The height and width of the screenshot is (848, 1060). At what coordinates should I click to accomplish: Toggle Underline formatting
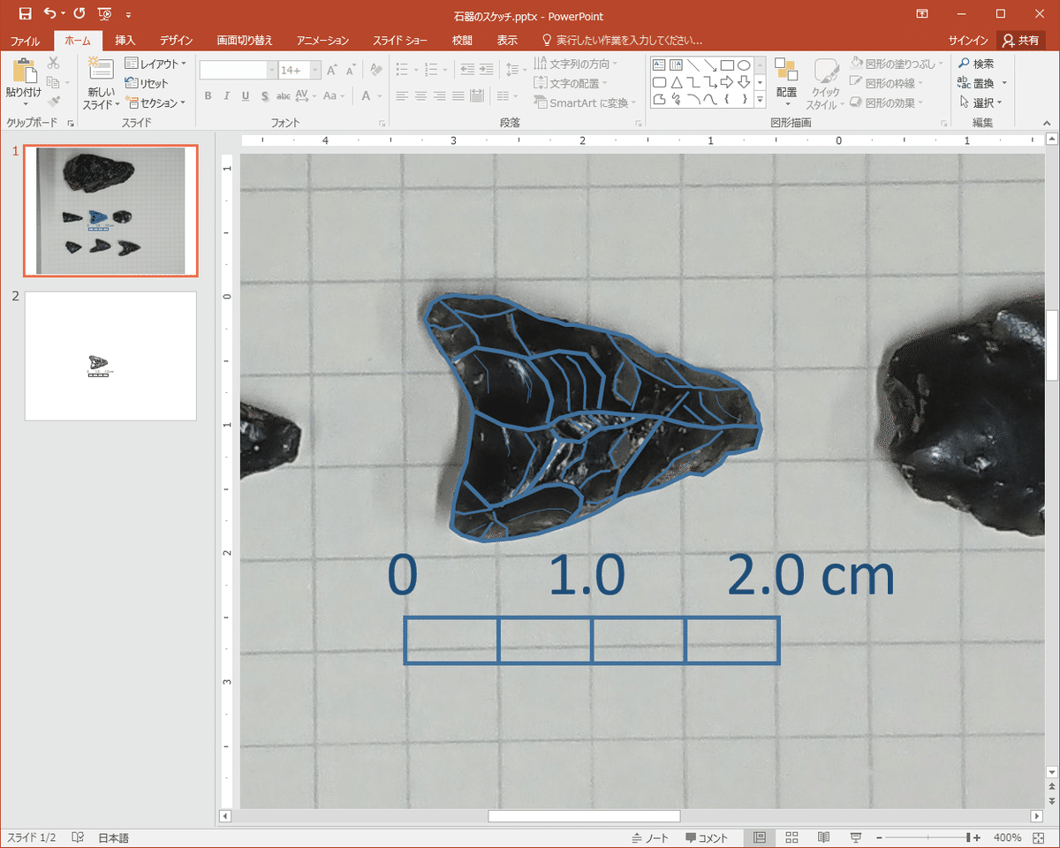245,96
